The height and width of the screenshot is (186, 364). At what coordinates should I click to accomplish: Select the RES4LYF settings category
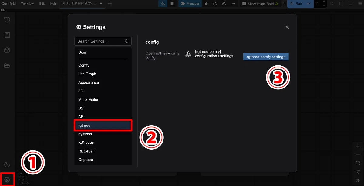(x=103, y=151)
